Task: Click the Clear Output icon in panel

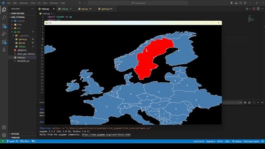Action: [245, 103]
